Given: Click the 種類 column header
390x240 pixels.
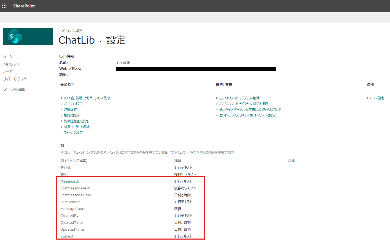Looking at the screenshot, I should tap(177, 161).
